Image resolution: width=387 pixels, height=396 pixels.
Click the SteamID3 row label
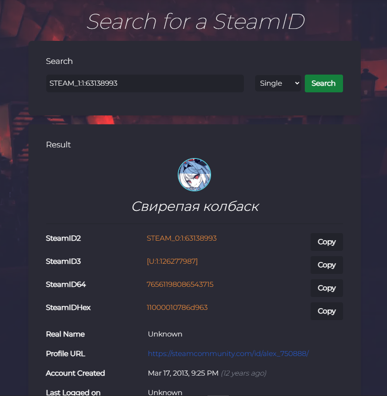pos(63,261)
